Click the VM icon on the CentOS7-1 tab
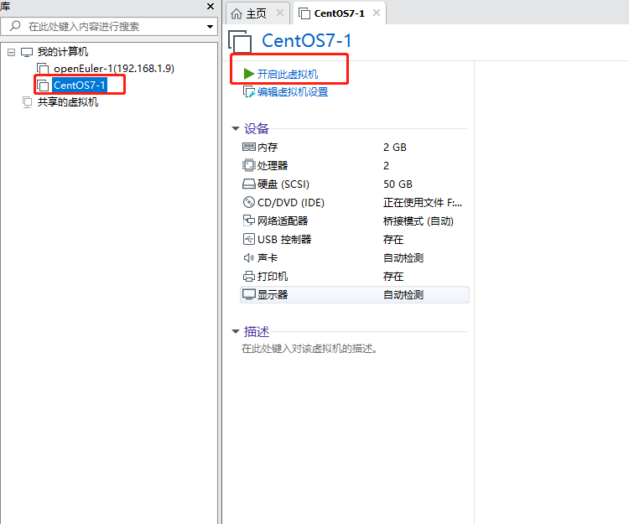 [304, 13]
